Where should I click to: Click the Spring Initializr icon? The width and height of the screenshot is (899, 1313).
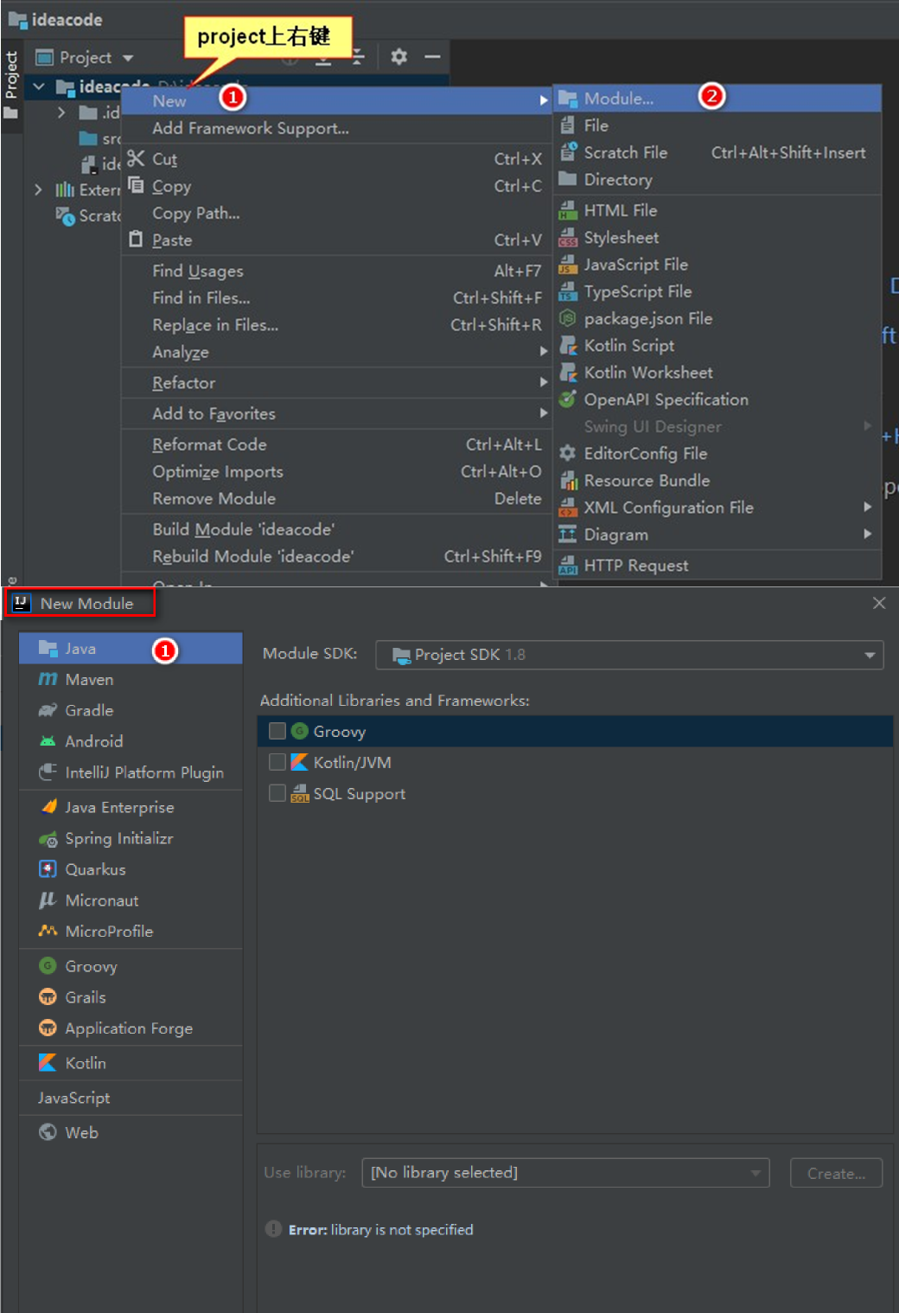point(48,838)
